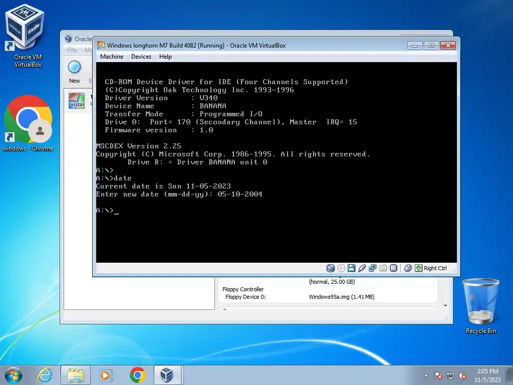Viewport: 513px width, 385px height.
Task: Show hidden tray icons arrow
Action: pos(426,376)
